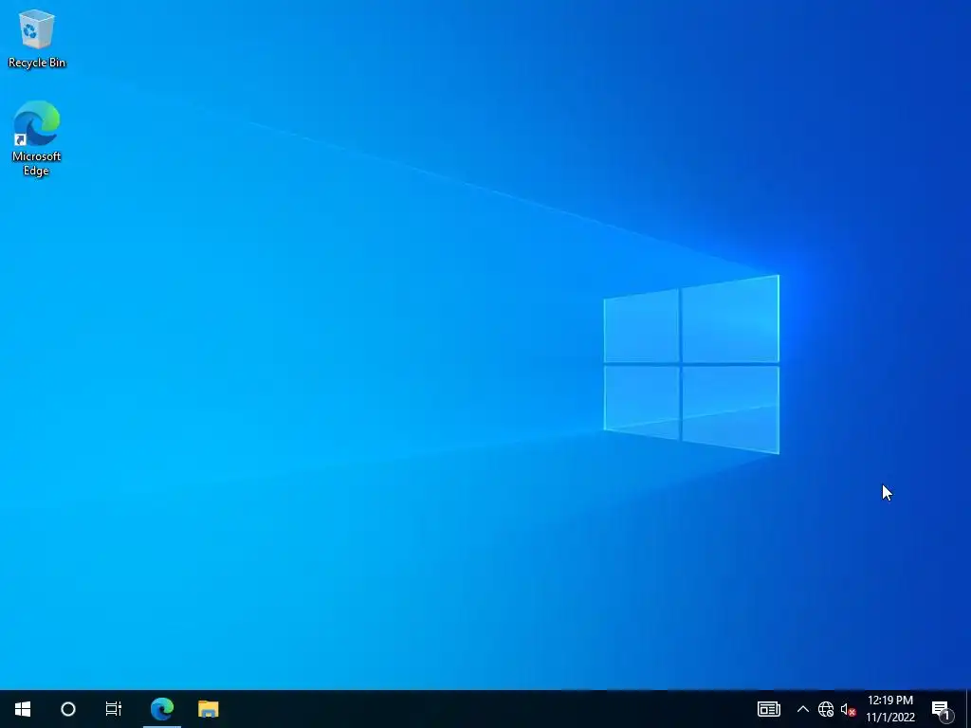This screenshot has width=971, height=728.
Task: Open the muted volume tray icon
Action: 848,709
